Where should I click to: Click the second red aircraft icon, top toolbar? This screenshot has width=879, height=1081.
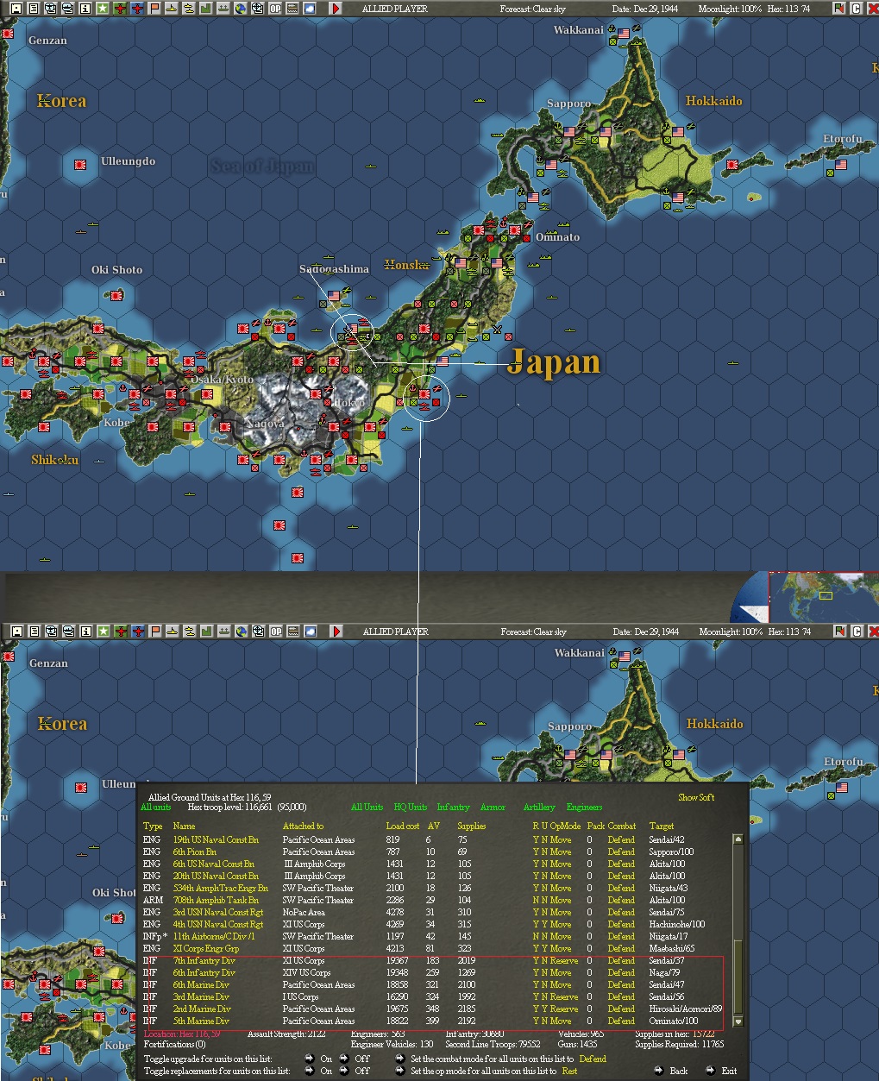137,8
